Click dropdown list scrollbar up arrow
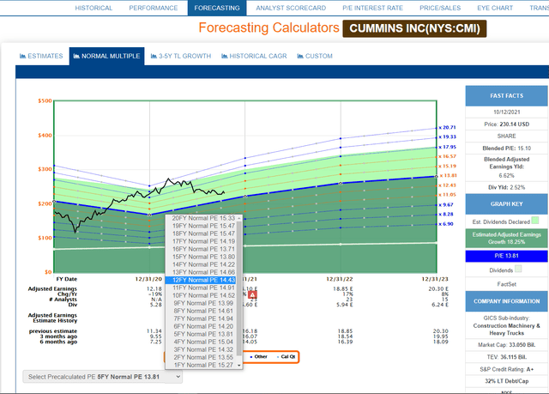Viewport: 549px width, 394px height. pyautogui.click(x=239, y=218)
